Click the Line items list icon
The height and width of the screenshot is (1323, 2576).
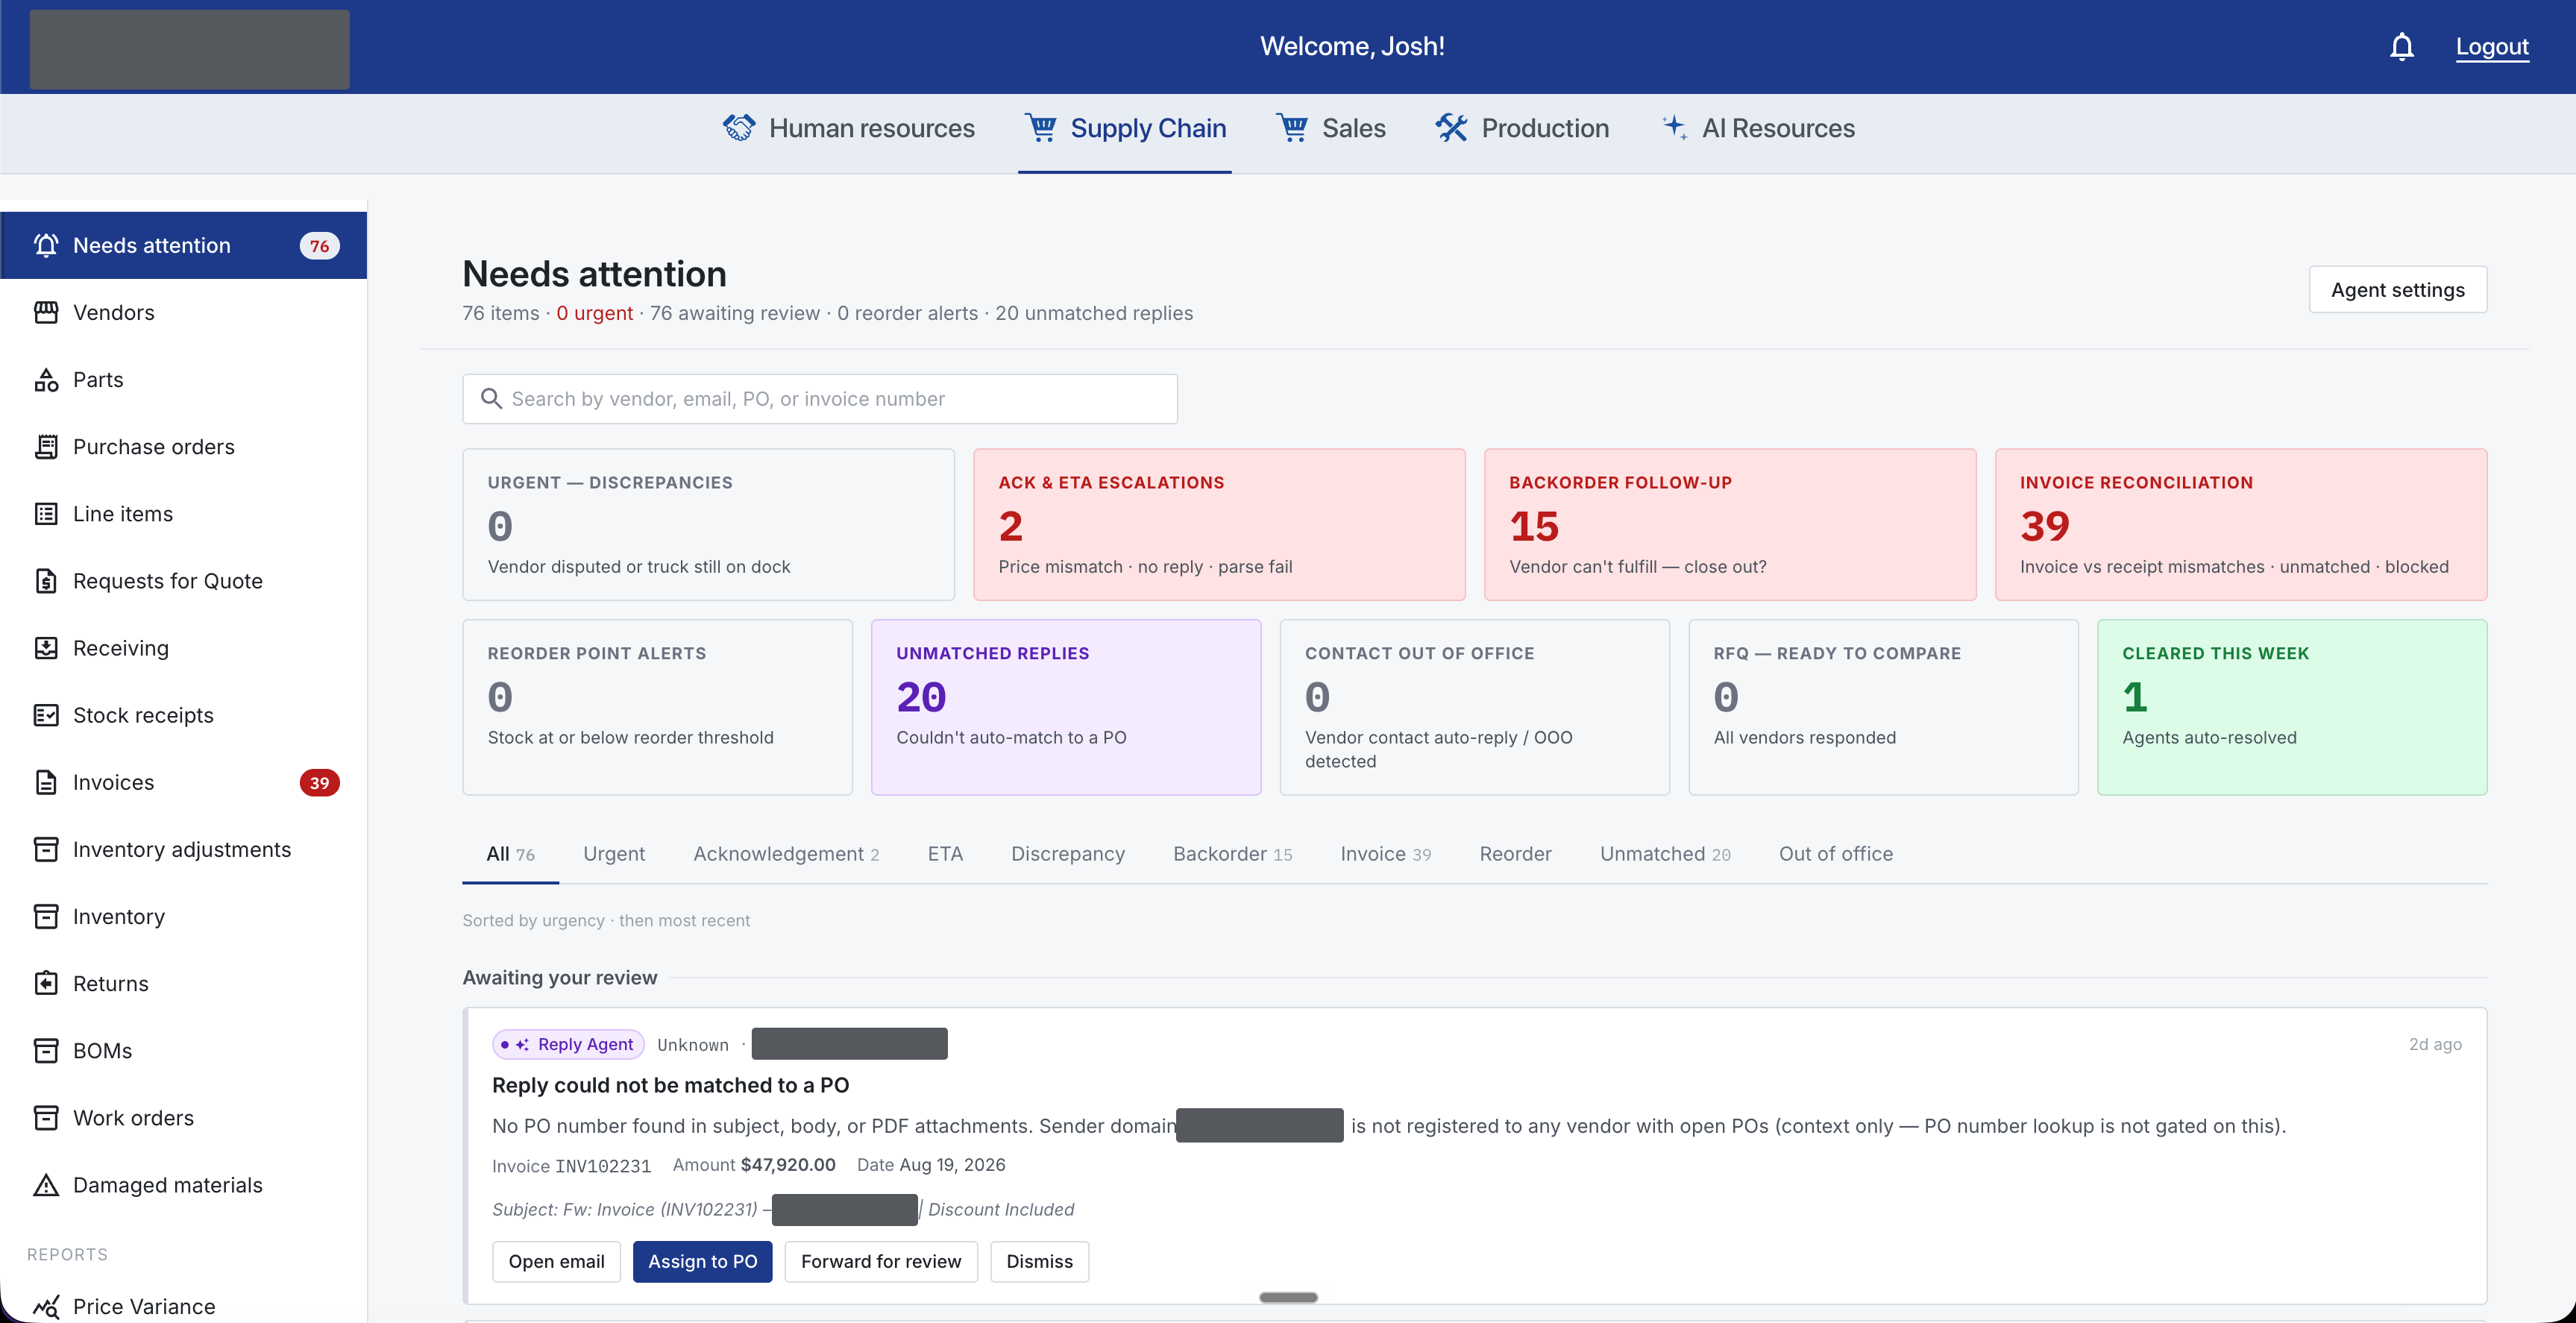46,514
